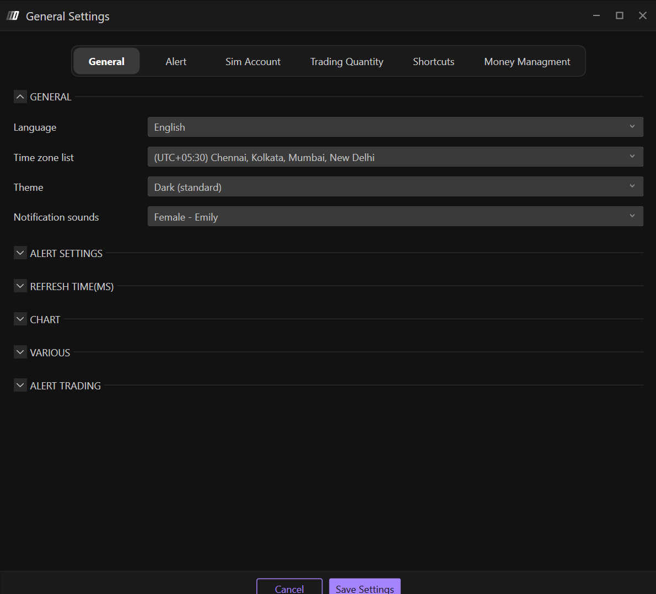
Task: Expand the VARIOUS section
Action: pyautogui.click(x=20, y=352)
